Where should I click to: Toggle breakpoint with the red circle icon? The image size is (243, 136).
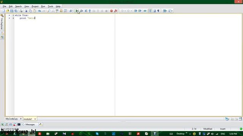click(x=111, y=11)
